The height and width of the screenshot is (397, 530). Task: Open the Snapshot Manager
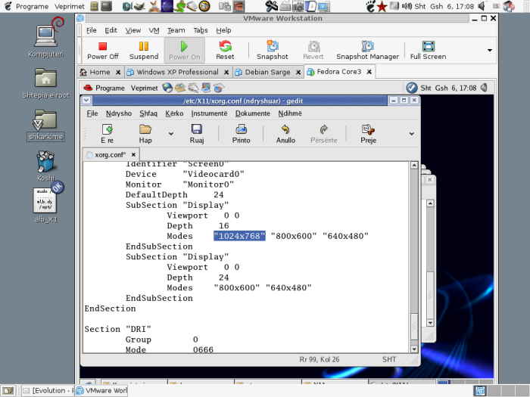click(367, 51)
